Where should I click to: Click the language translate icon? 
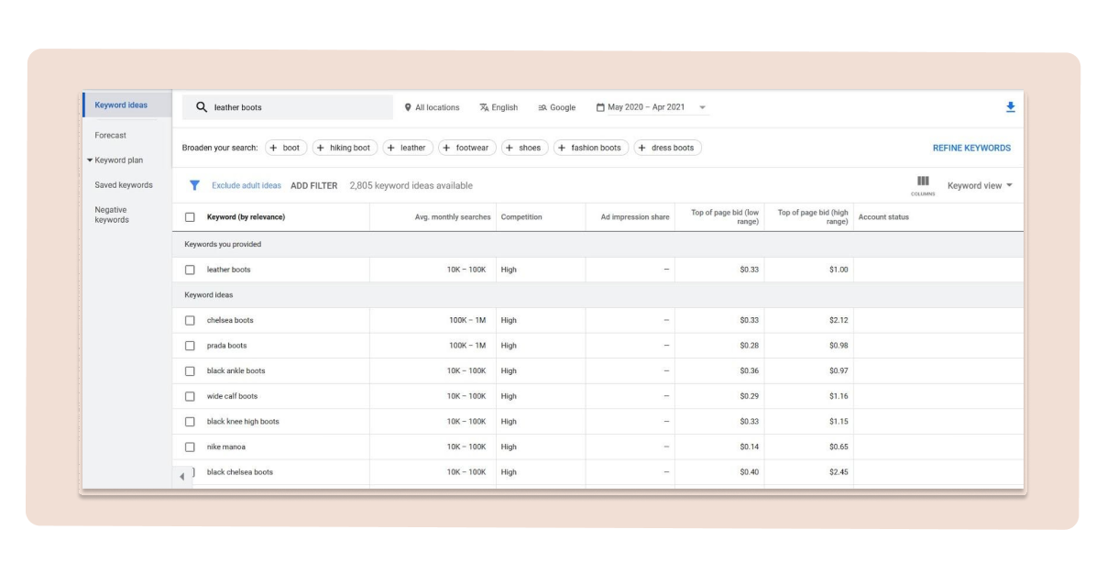click(484, 107)
